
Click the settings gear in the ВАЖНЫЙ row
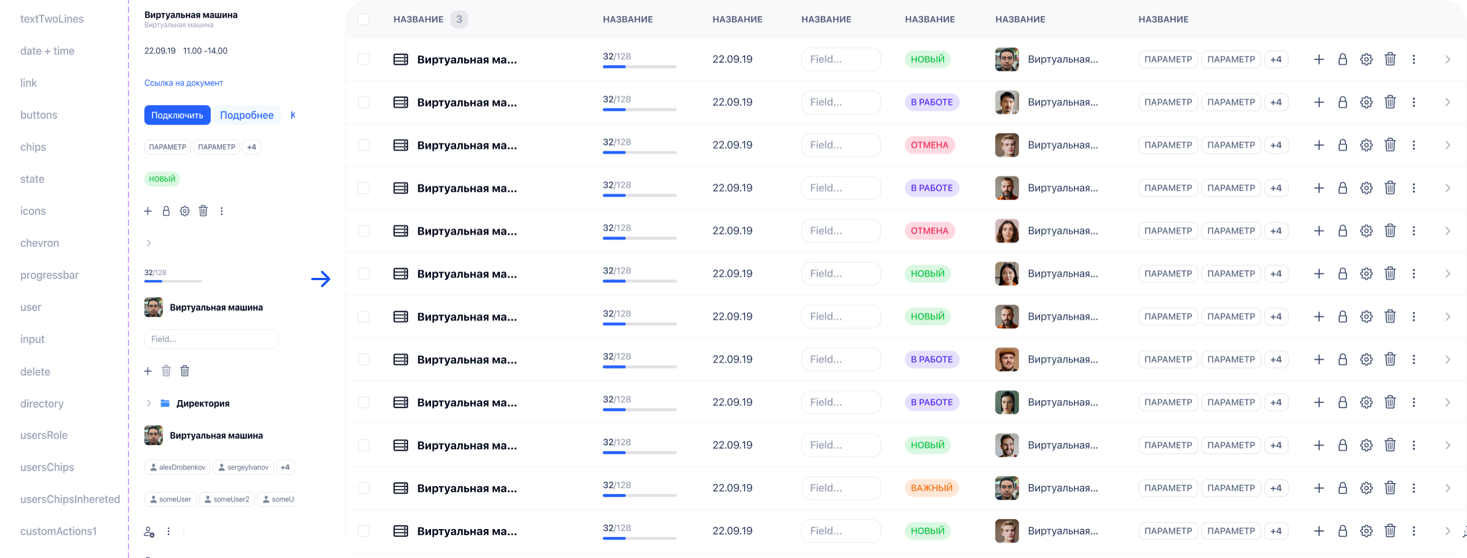[x=1366, y=488]
